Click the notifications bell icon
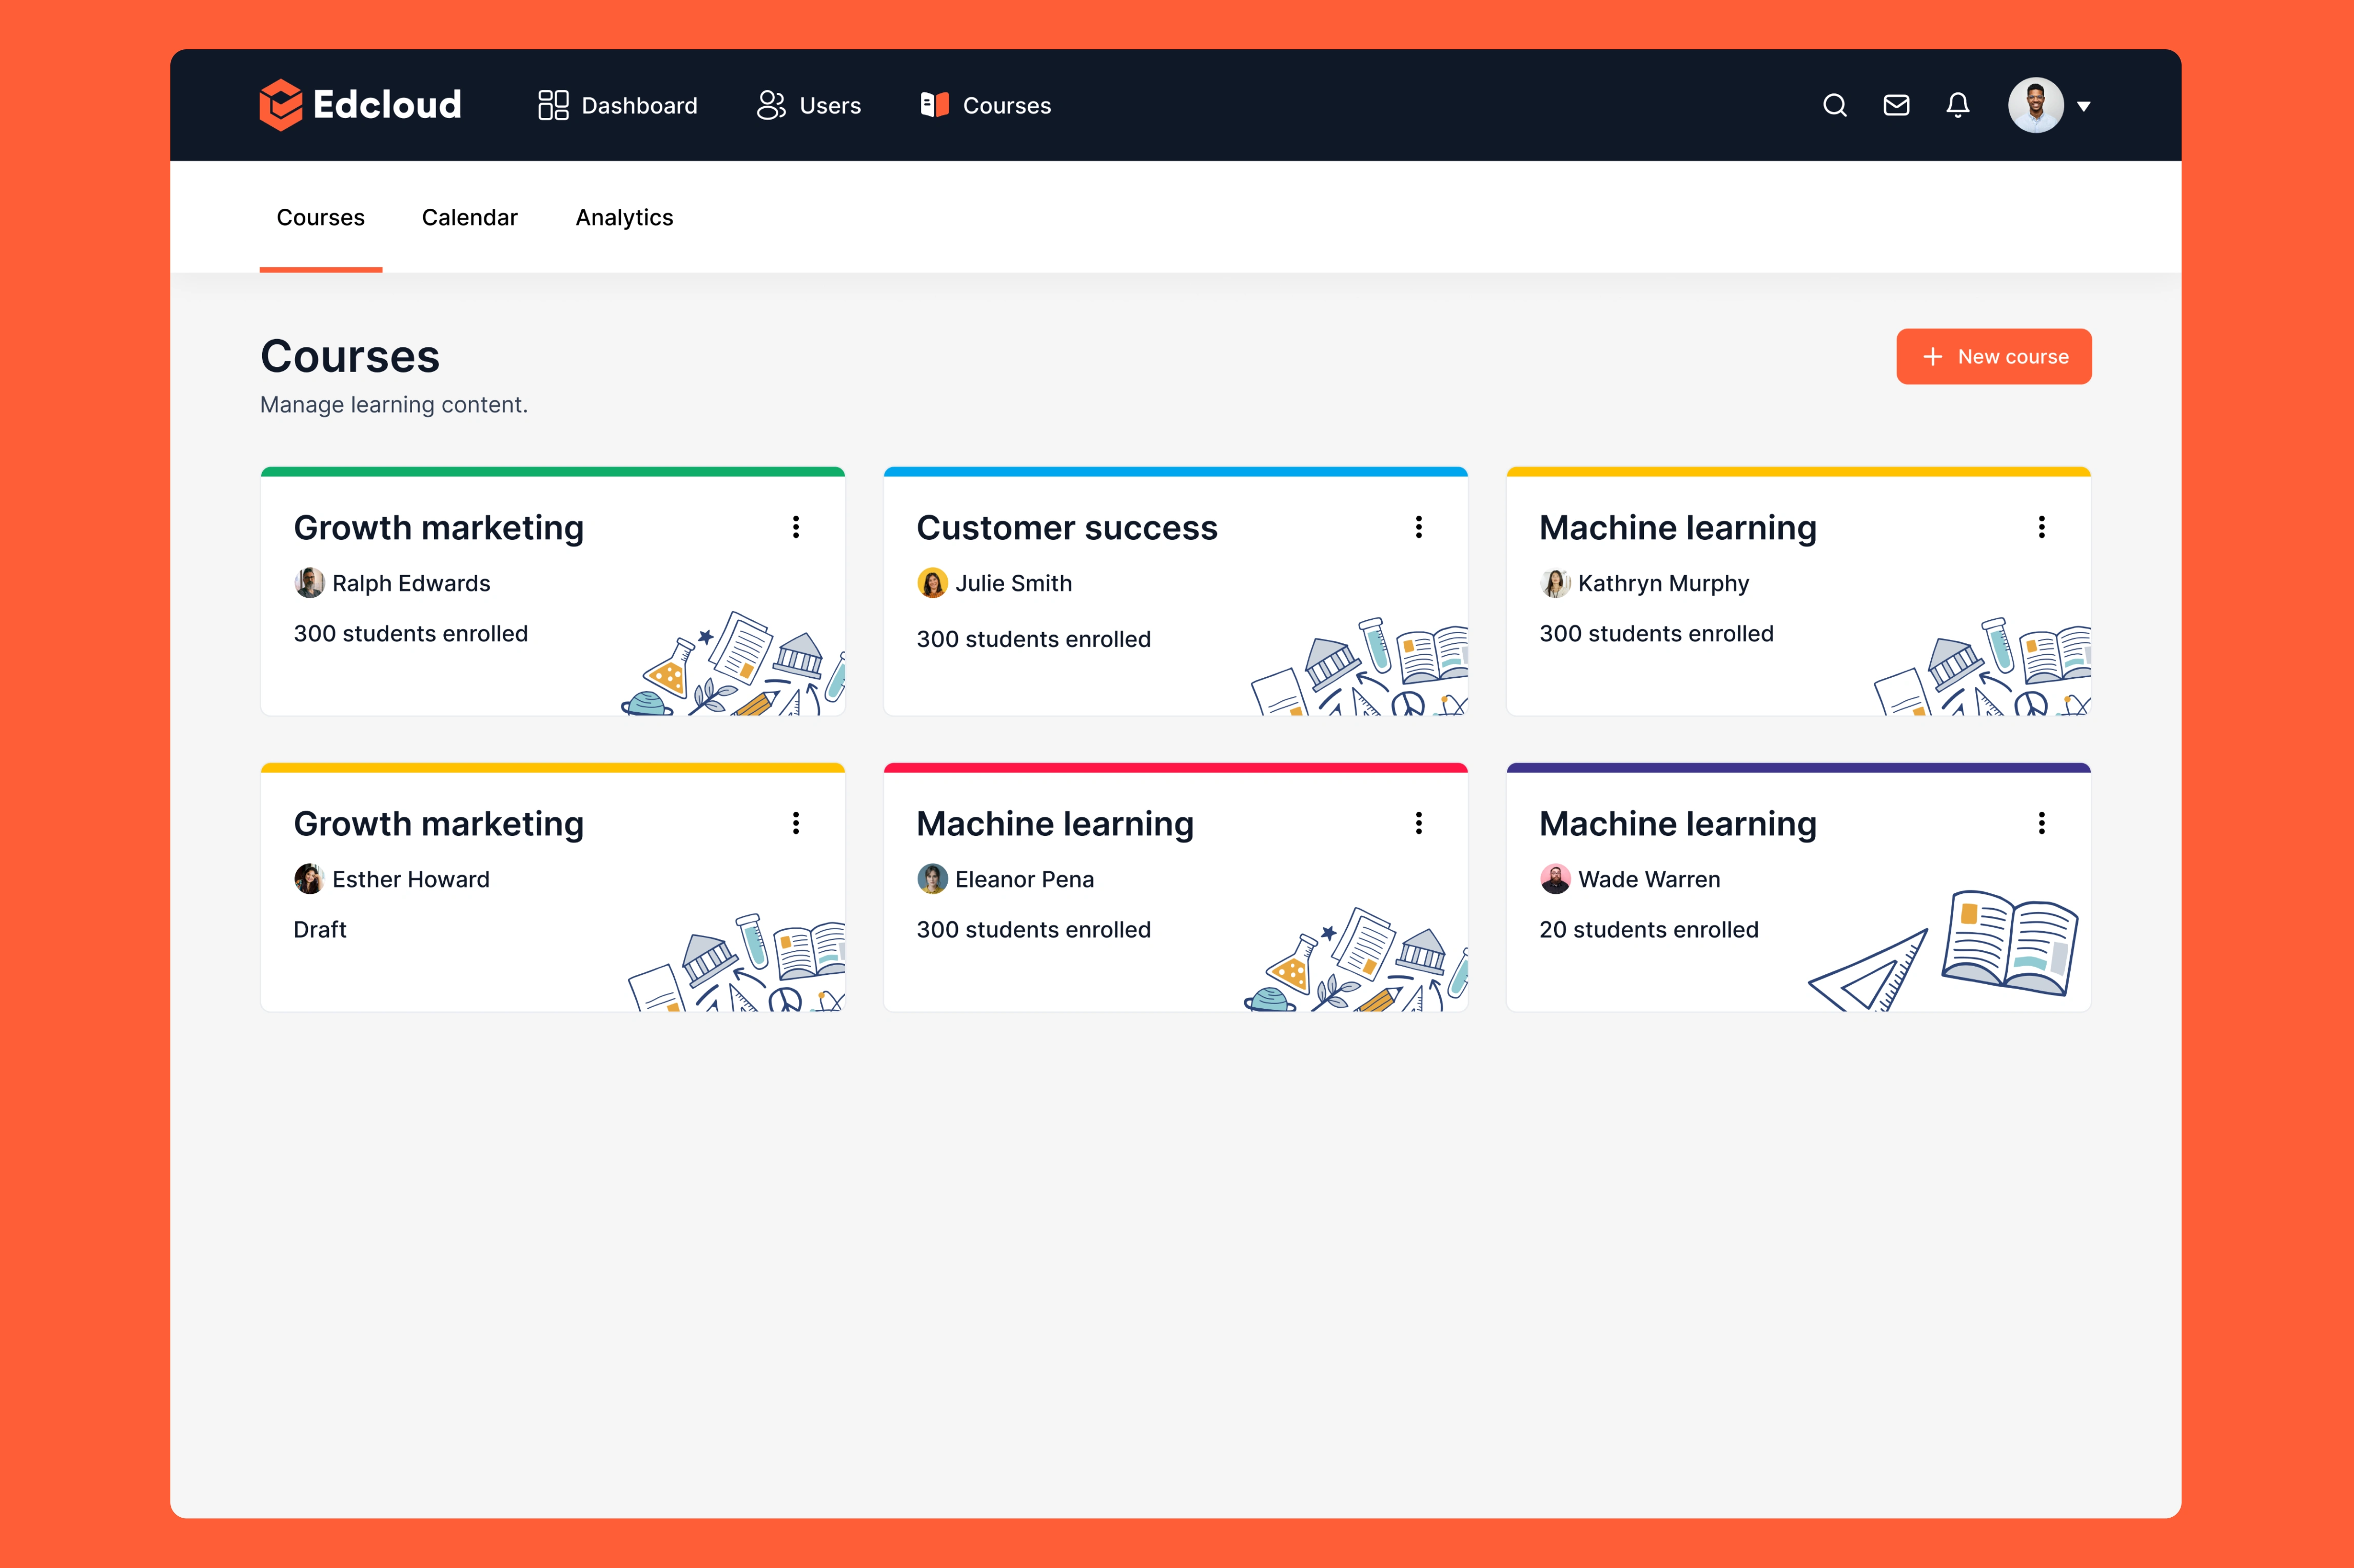 pyautogui.click(x=1957, y=105)
